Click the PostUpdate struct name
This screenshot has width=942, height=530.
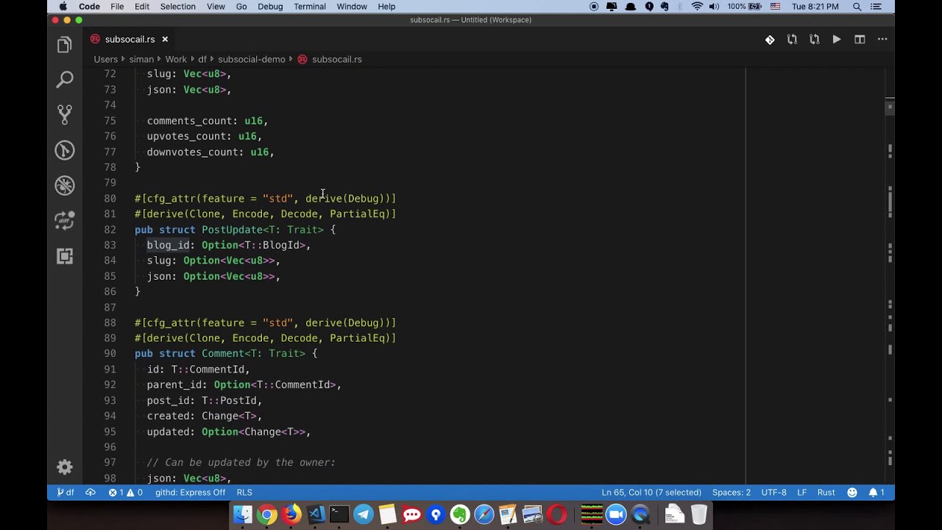pos(232,230)
